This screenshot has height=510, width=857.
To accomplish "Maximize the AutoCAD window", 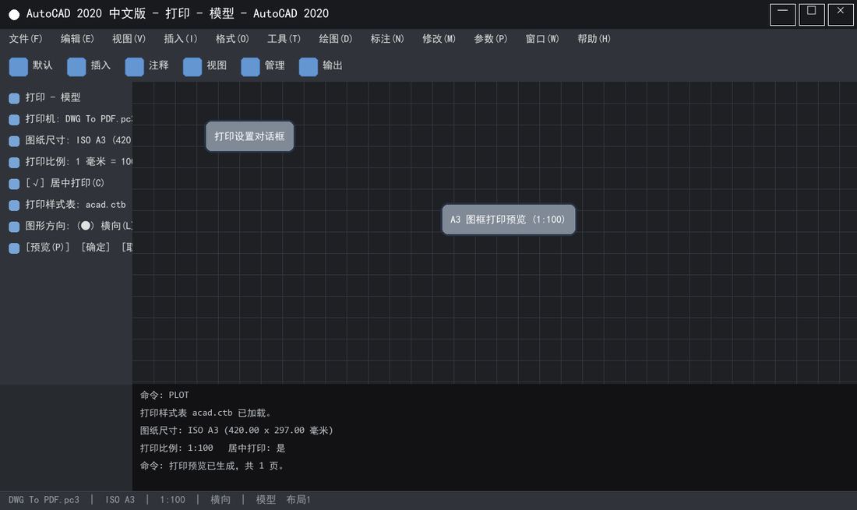I will (812, 15).
